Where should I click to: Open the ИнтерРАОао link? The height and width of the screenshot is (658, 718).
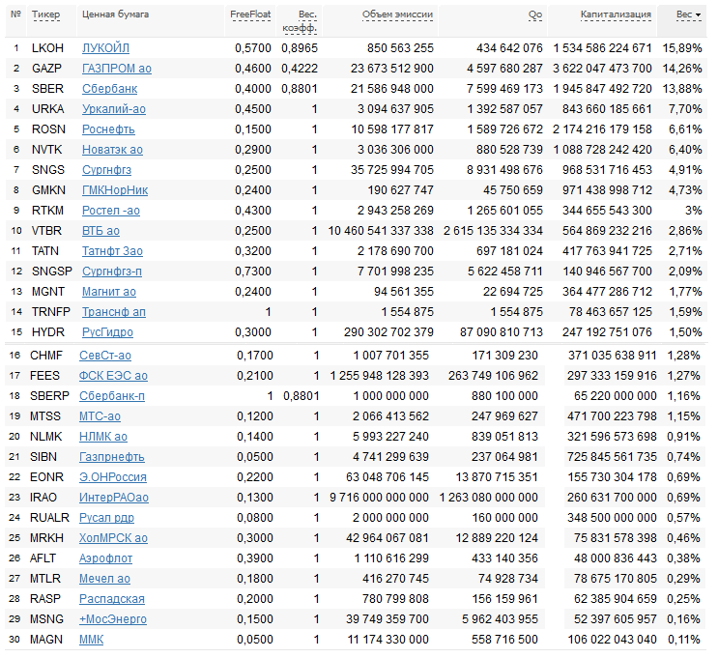(x=114, y=498)
